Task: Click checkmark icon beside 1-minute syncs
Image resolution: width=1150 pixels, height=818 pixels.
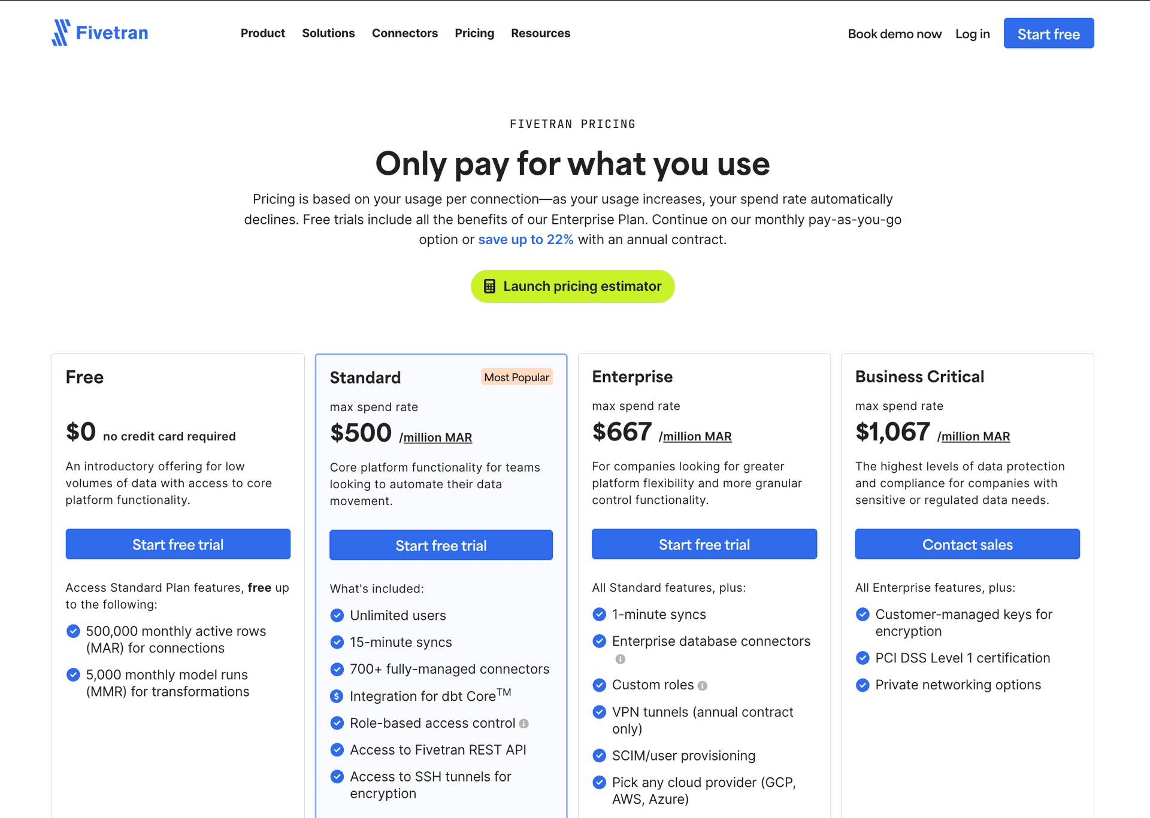Action: (599, 614)
